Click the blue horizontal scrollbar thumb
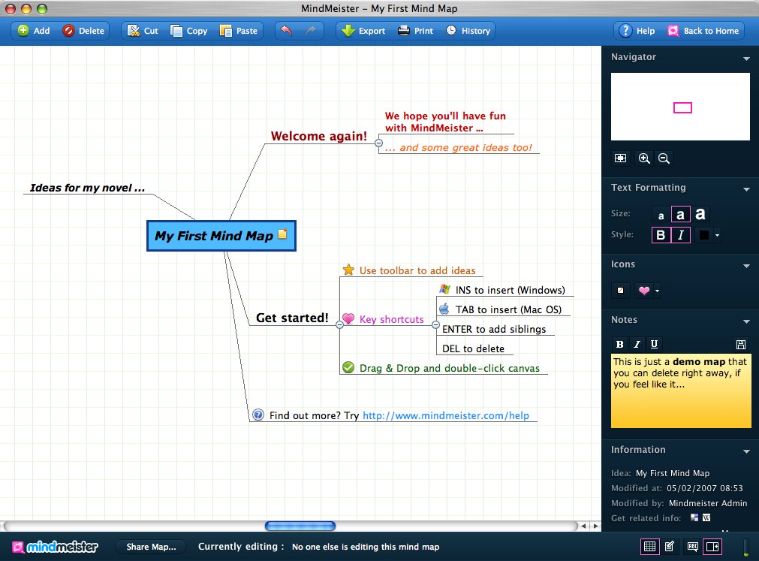759x561 pixels. (x=300, y=526)
